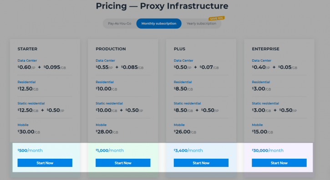Open Data Center link in Plus plan
330x180 pixels.
point(183,61)
